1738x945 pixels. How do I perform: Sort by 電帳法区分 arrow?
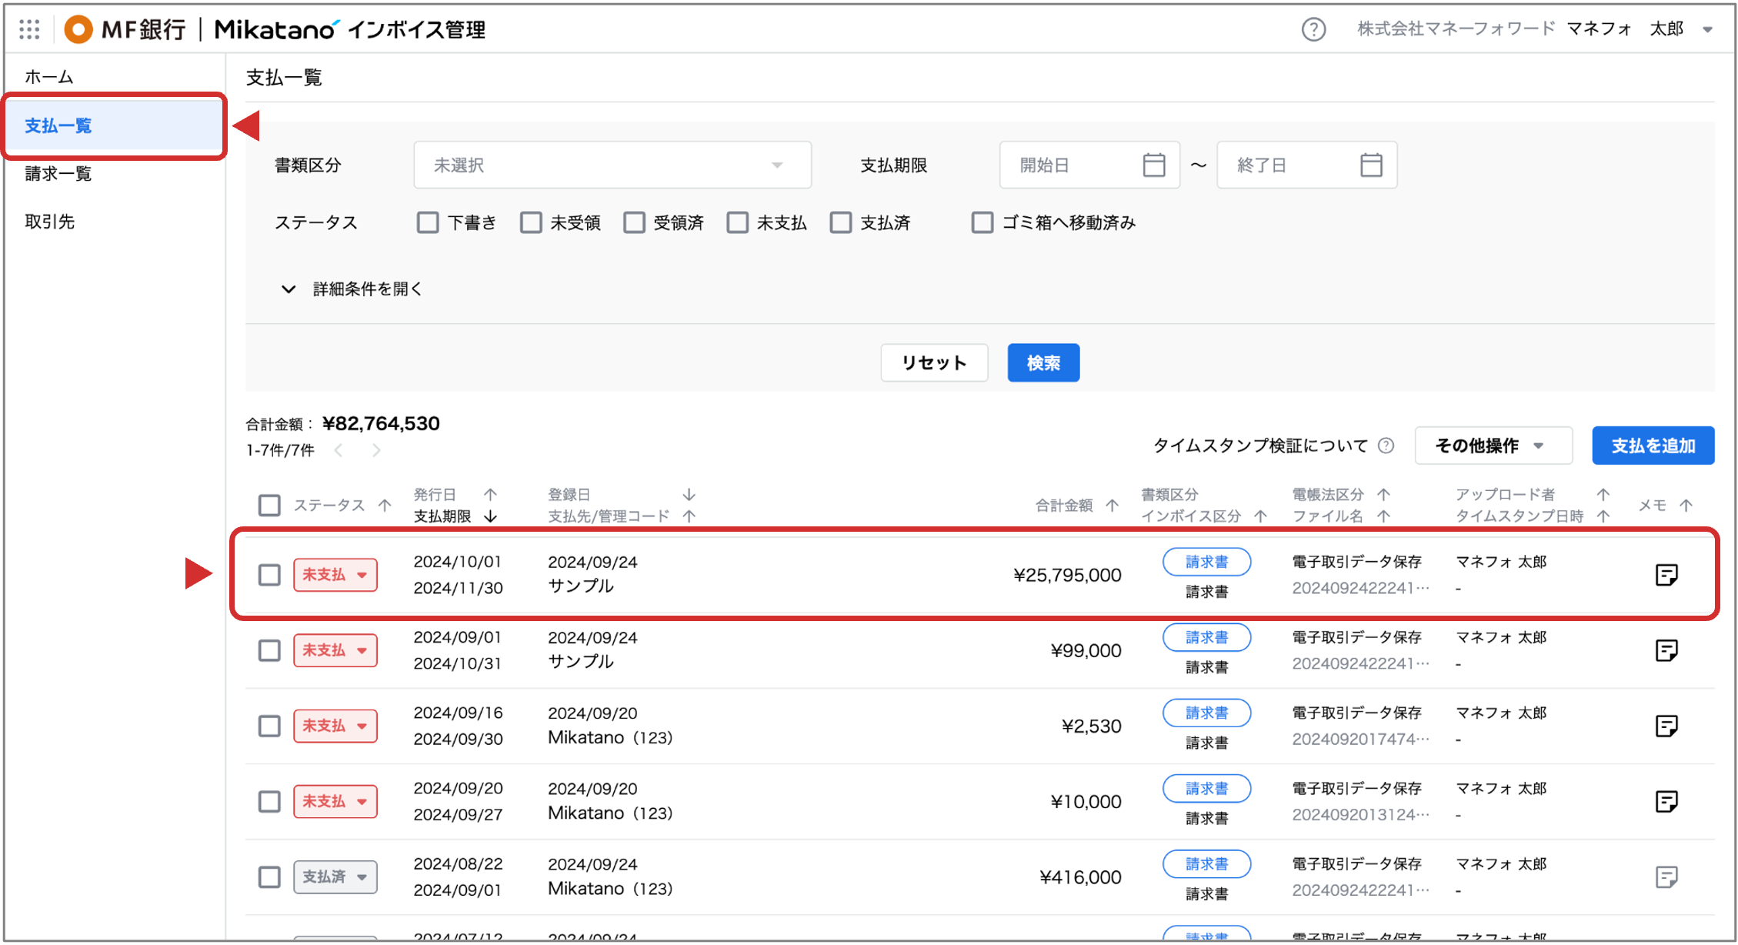1383,494
